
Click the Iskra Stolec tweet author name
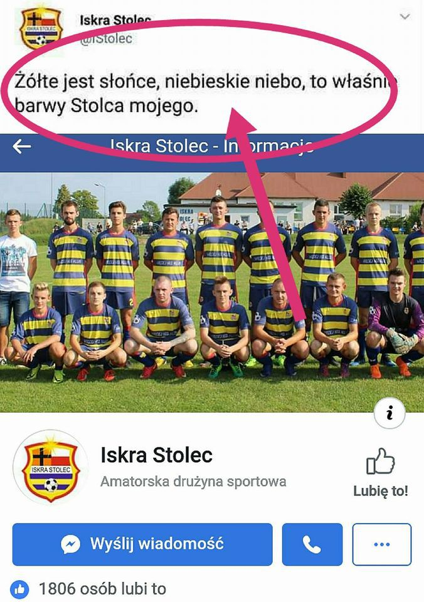(x=115, y=20)
